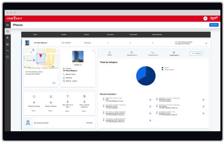Screen dimensions: 224x143
Task: Open the inventory toolbox icon in sidebar
Action: coord(7,25)
